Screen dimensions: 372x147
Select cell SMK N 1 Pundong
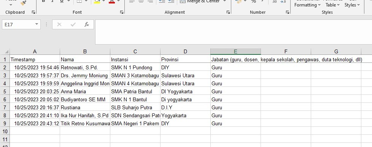click(x=135, y=67)
